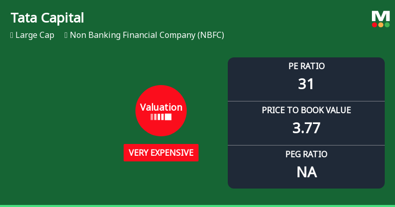Click the red dot under the M logo
The width and height of the screenshot is (395, 207).
(x=375, y=25)
